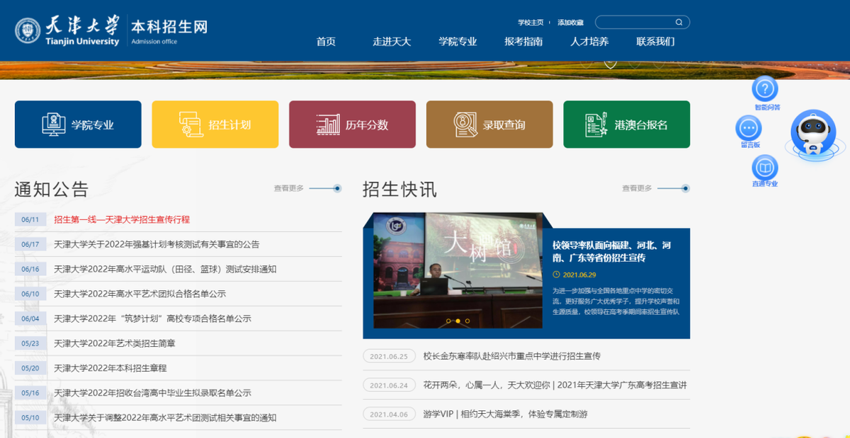Open headline 校领导率队面向福建、河北
Viewport: 850px width, 438px height.
612,251
